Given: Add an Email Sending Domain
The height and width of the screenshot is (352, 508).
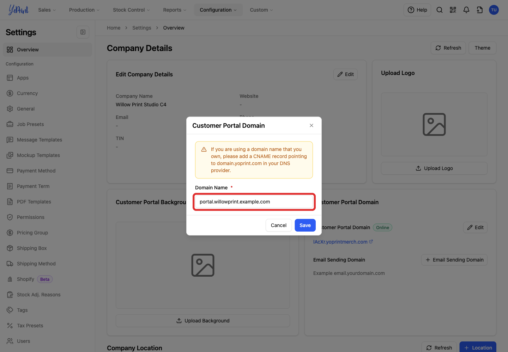Looking at the screenshot, I should click(454, 260).
